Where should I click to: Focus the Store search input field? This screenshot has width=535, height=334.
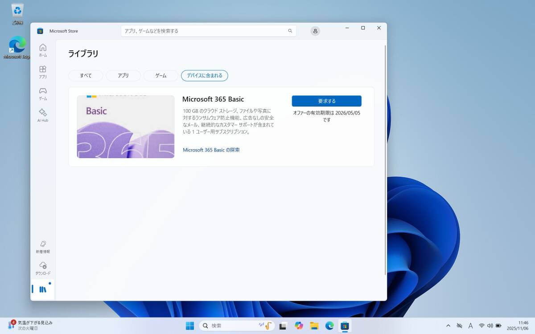pyautogui.click(x=203, y=31)
